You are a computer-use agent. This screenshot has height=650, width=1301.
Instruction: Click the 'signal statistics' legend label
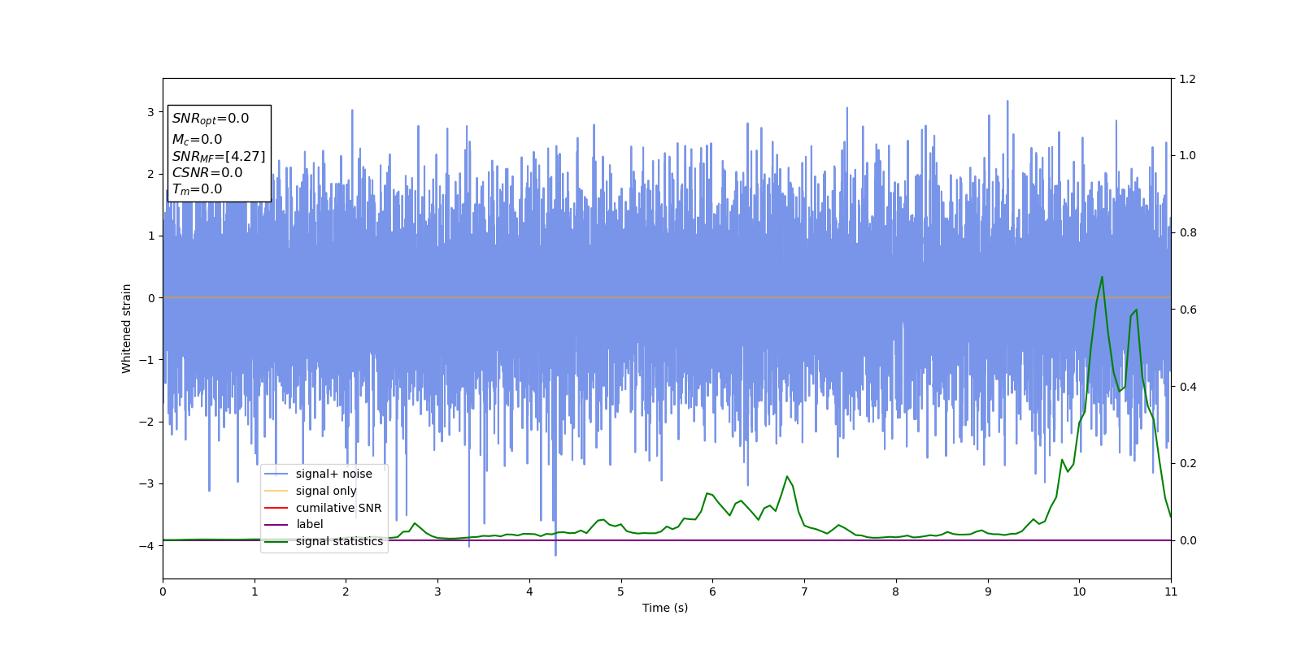point(339,541)
